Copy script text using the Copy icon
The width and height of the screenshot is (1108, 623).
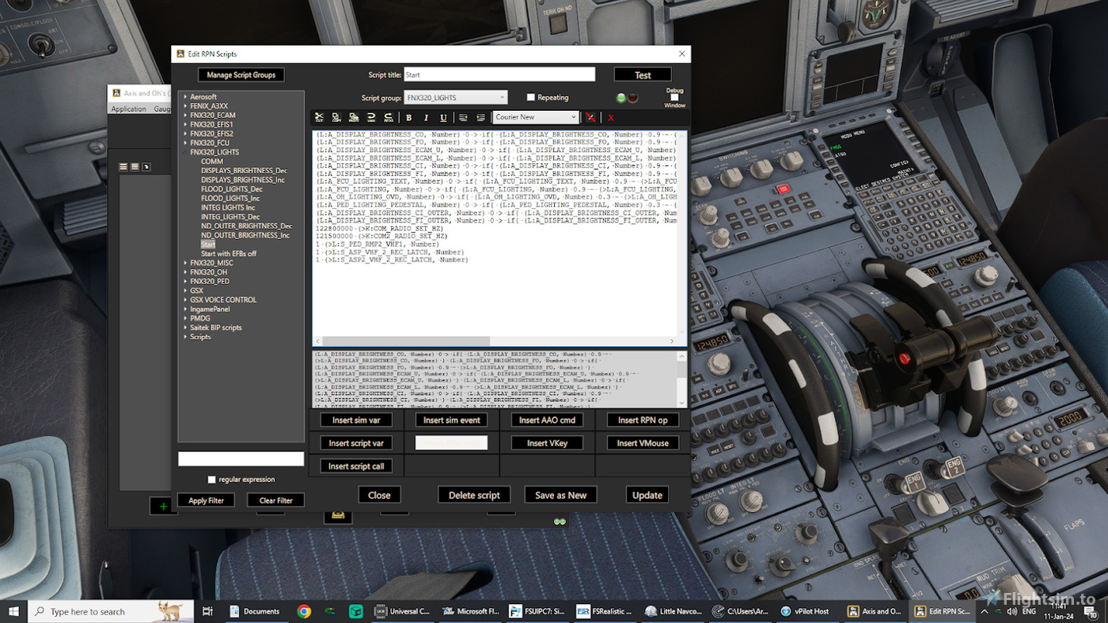pos(336,117)
